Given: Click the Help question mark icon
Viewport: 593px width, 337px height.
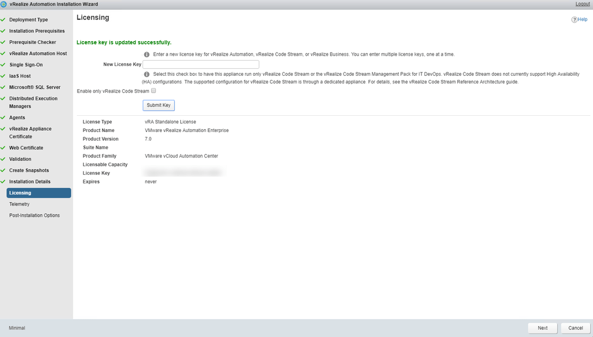Looking at the screenshot, I should click(574, 20).
